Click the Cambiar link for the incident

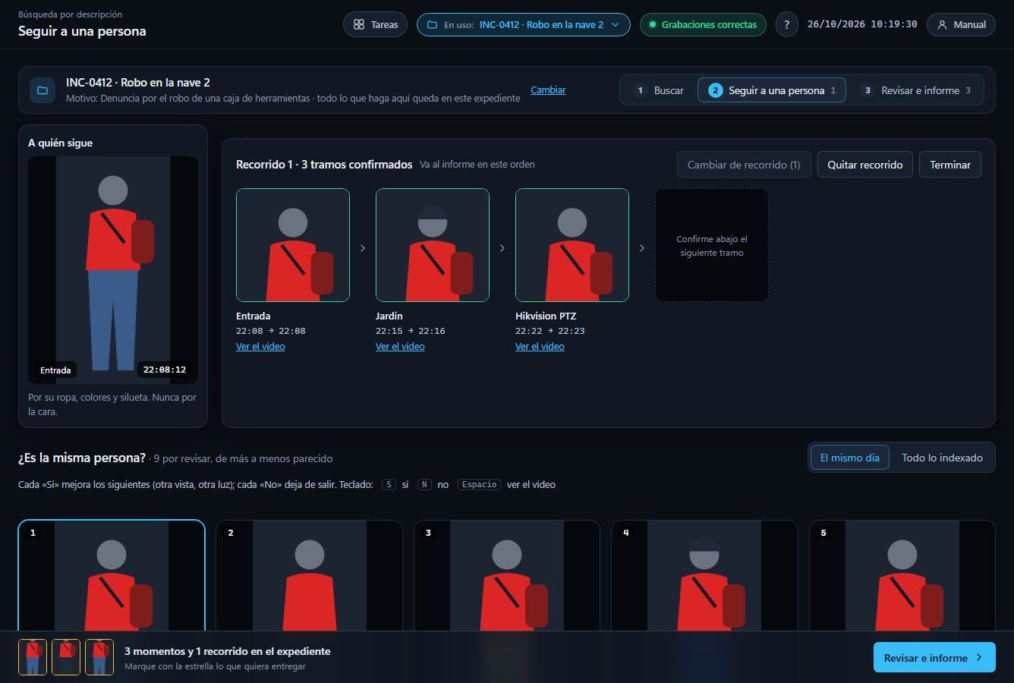tap(548, 90)
